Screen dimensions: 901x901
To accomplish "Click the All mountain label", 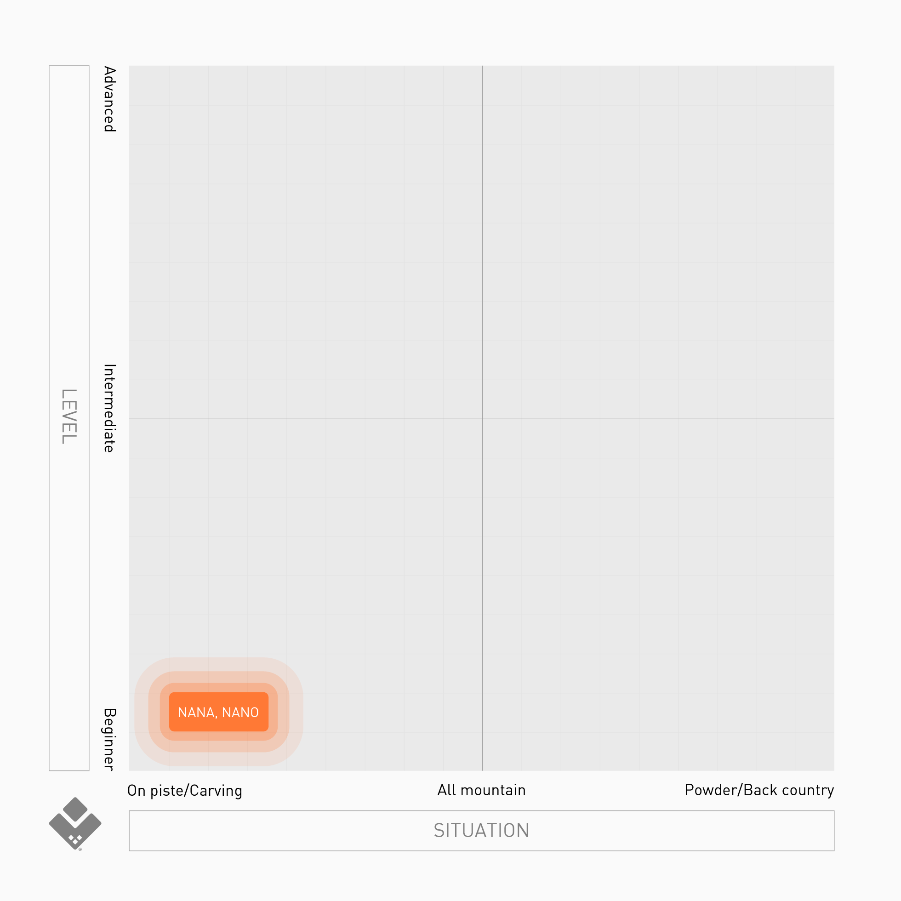I will (x=481, y=790).
